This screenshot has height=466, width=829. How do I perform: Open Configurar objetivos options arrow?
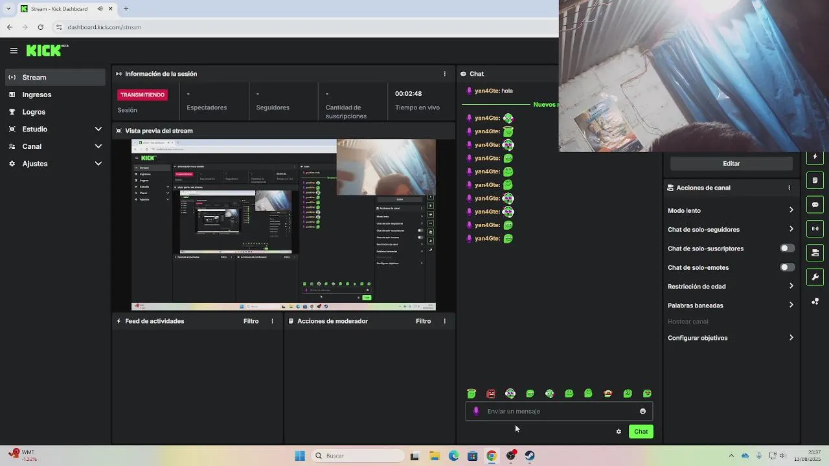(x=791, y=338)
